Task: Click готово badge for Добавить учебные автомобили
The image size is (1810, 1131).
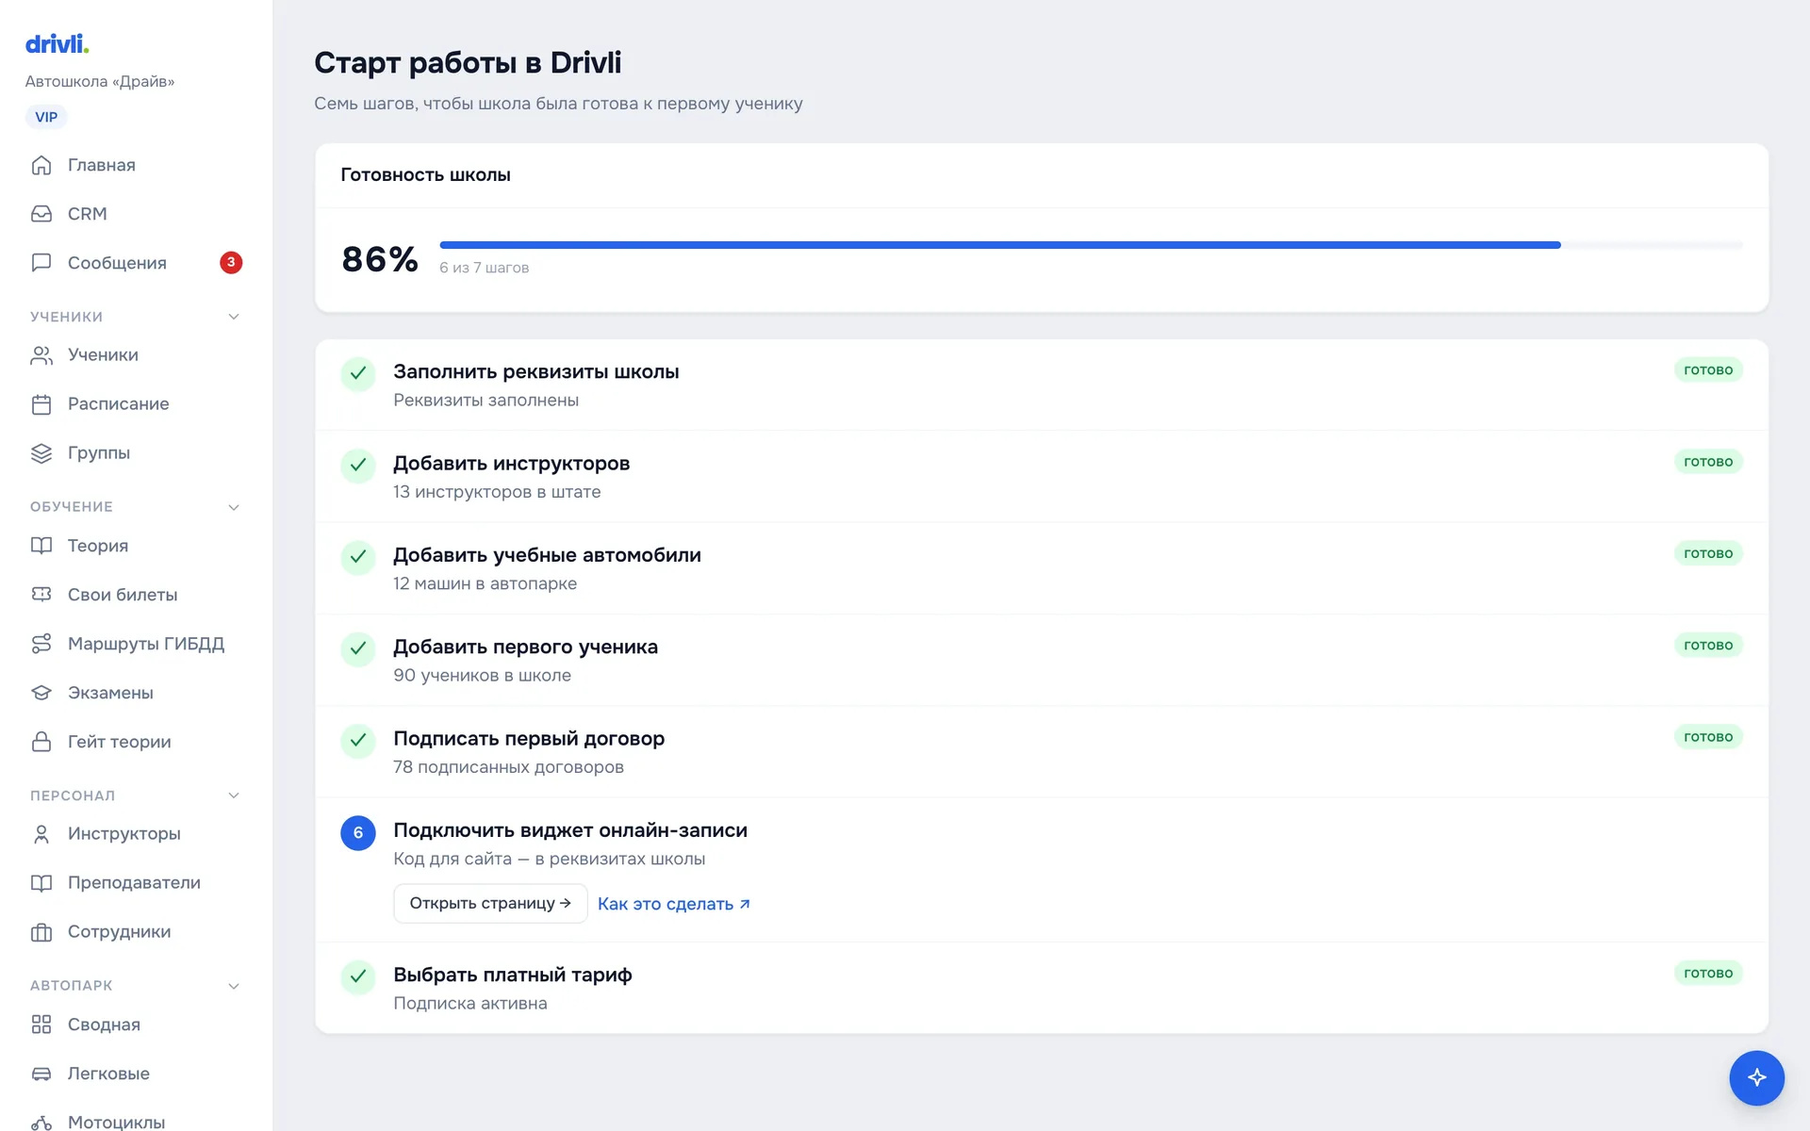Action: (1708, 553)
